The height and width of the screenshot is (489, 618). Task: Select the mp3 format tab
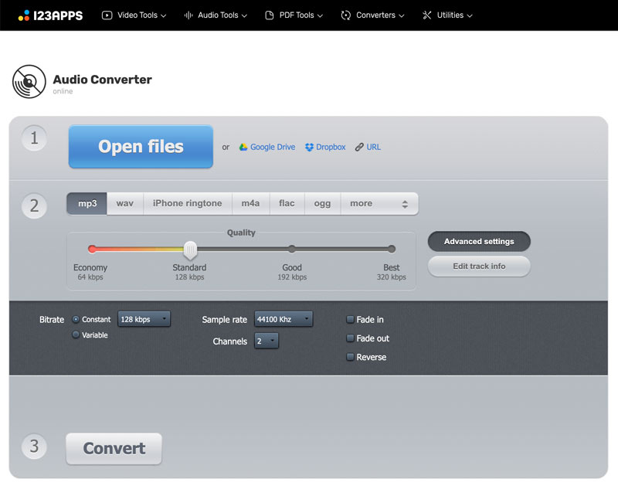tap(87, 204)
